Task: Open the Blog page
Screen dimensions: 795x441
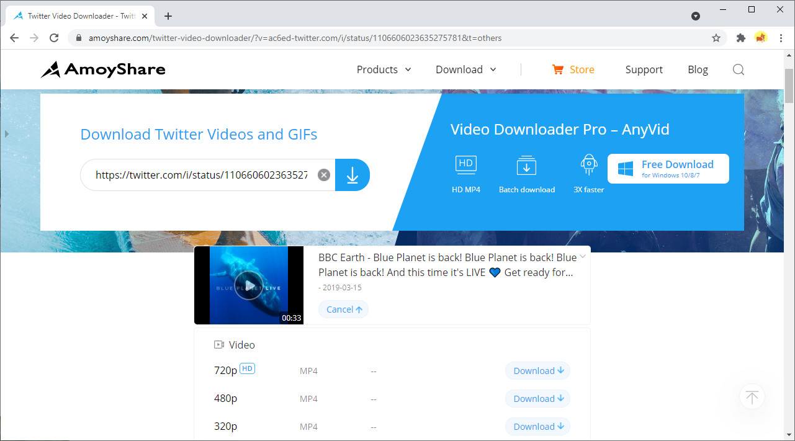Action: 698,69
